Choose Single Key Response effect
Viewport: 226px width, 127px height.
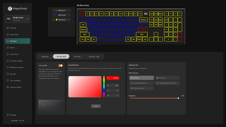142,83
